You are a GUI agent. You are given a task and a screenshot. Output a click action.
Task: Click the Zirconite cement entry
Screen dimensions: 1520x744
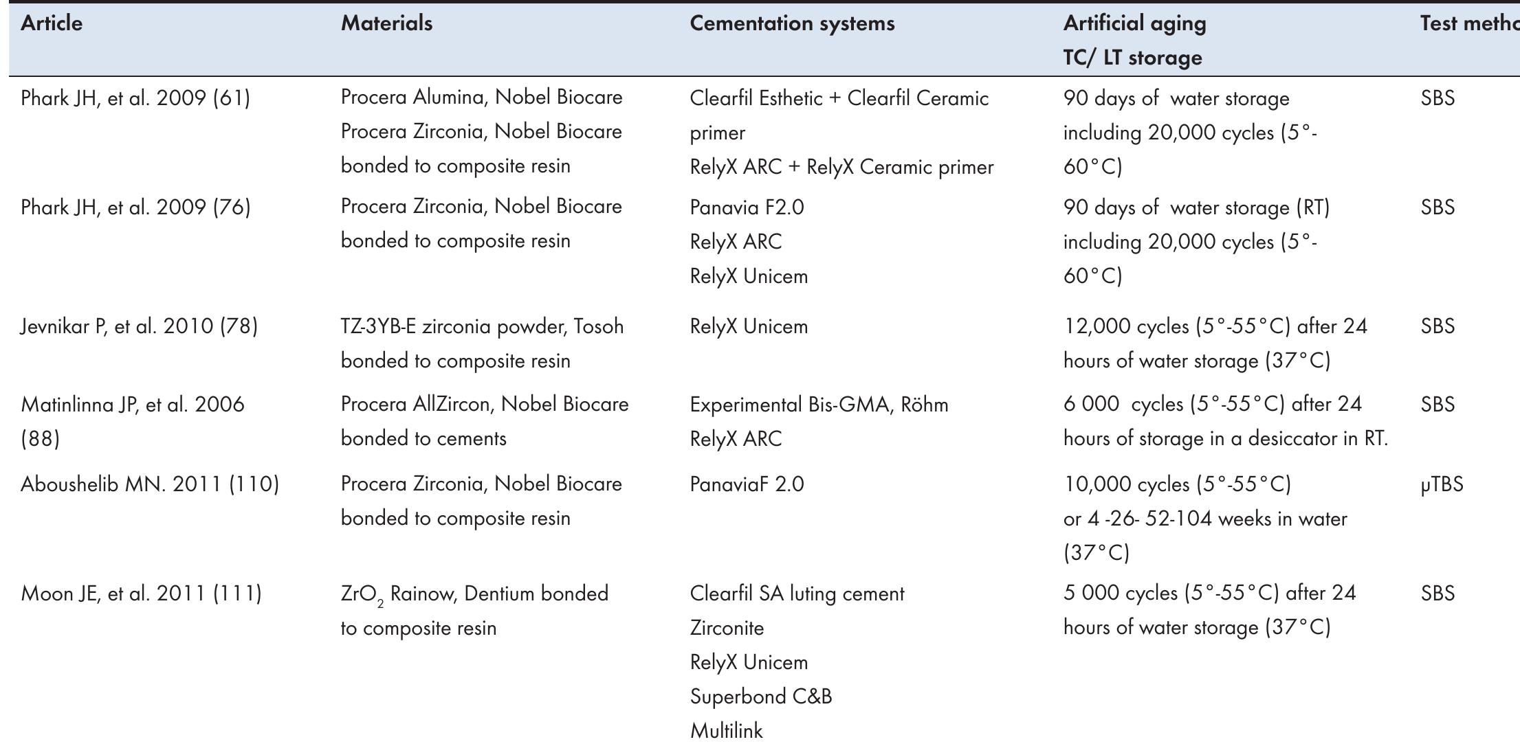[727, 628]
